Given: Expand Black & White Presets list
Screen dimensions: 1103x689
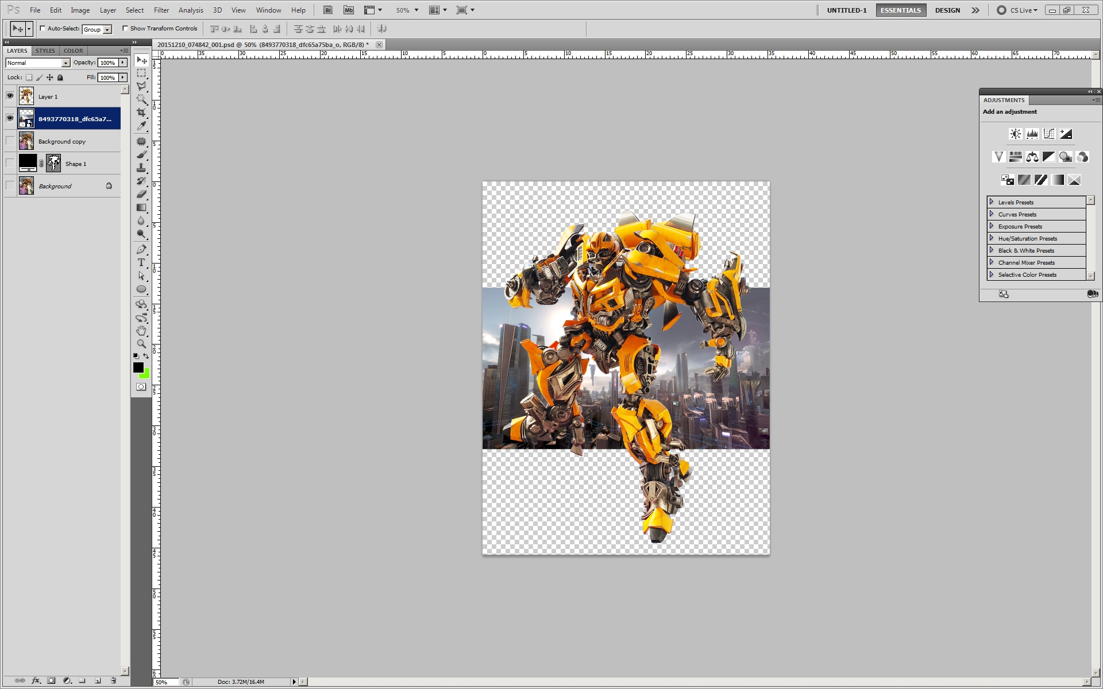Looking at the screenshot, I should [992, 250].
